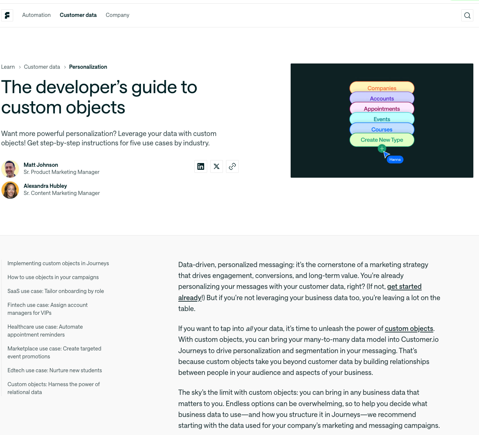
Task: Open Alexandra Hubley author name
Action: click(x=45, y=186)
